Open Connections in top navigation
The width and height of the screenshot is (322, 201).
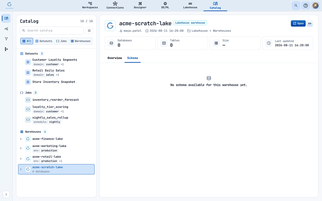pyautogui.click(x=115, y=5)
